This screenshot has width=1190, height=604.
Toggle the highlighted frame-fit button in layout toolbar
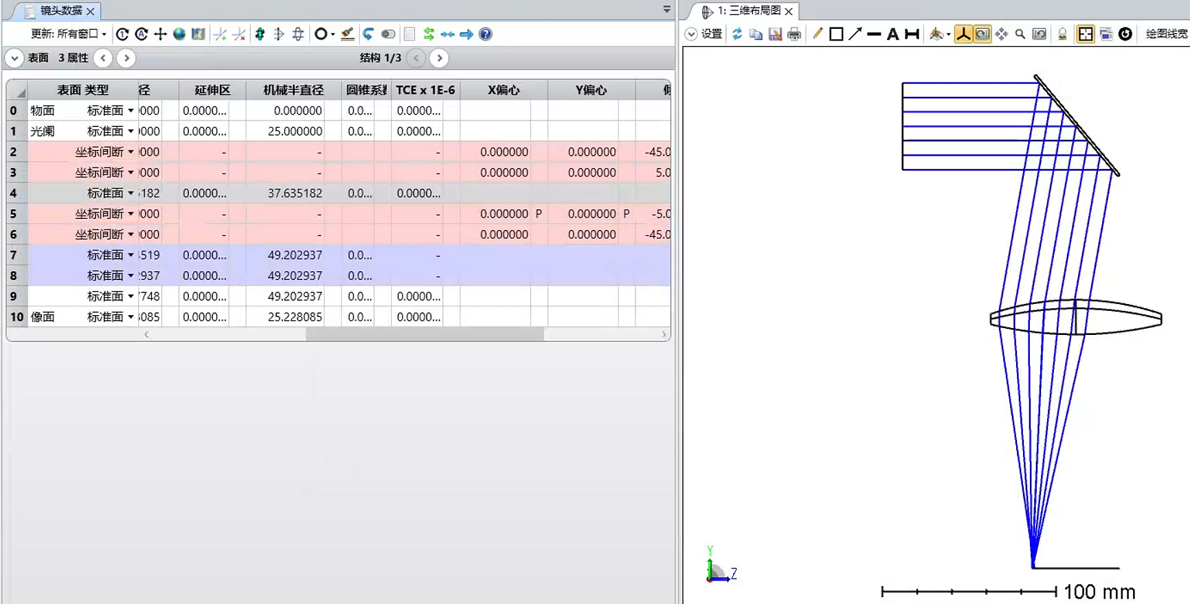(x=1086, y=34)
